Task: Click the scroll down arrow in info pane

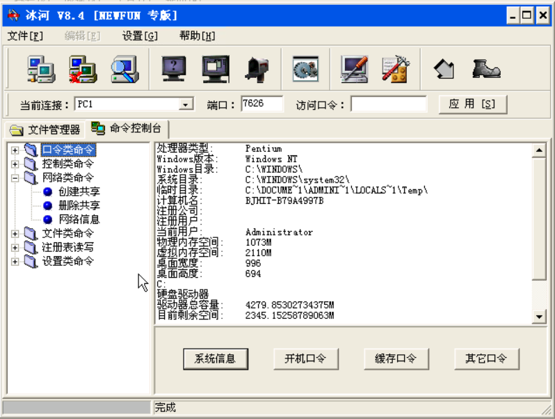Action: (539, 317)
